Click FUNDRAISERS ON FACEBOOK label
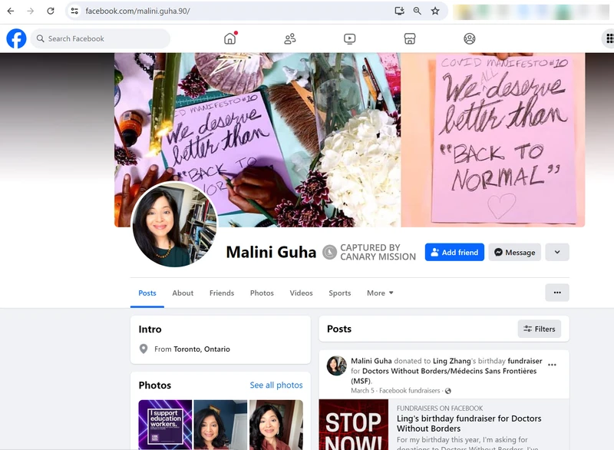Viewport: 614px width, 450px height. [440, 408]
